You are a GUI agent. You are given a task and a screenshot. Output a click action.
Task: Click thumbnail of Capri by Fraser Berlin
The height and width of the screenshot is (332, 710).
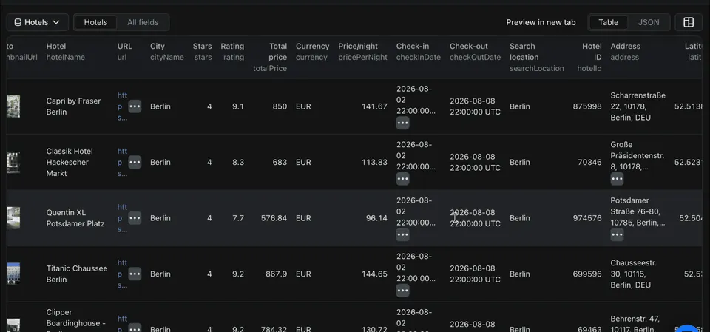tap(13, 106)
